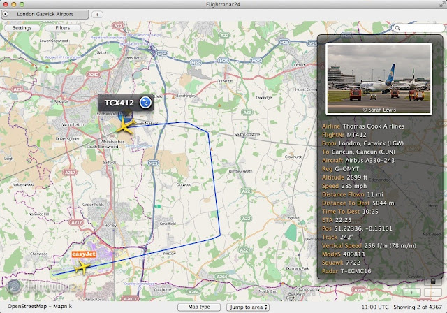Click the Sarah Lewis photo credit
This screenshot has height=313, width=447.
point(379,110)
